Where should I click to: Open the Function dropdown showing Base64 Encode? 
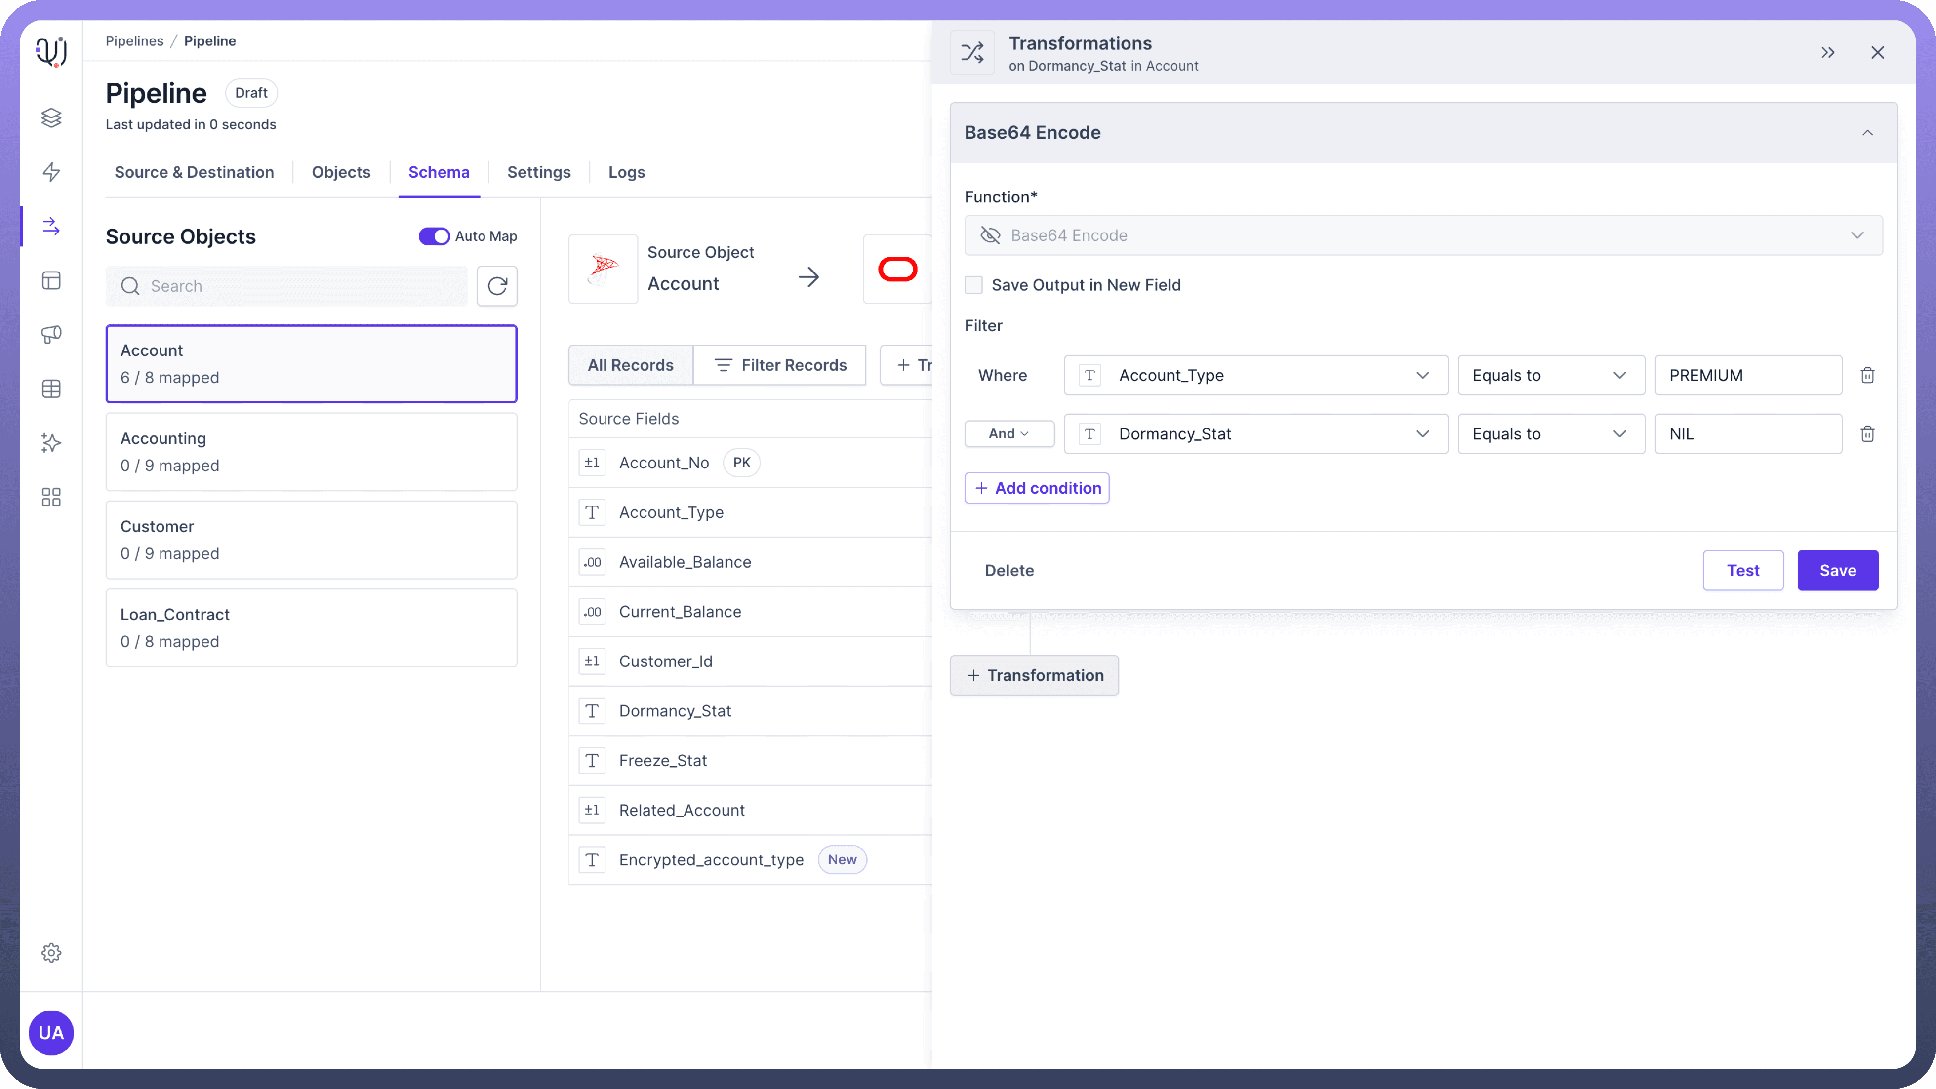1423,236
